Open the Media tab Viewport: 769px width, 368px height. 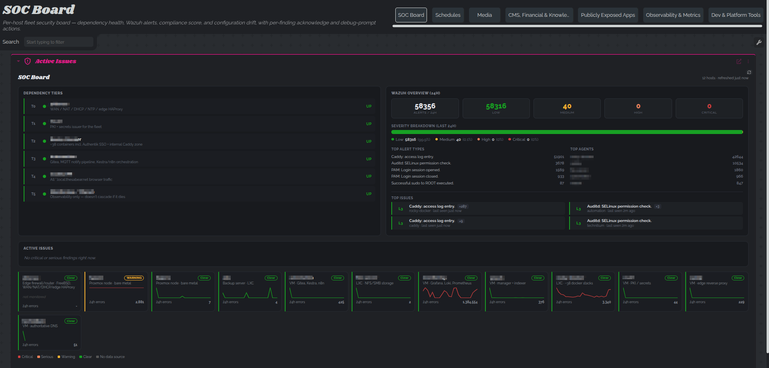(485, 15)
